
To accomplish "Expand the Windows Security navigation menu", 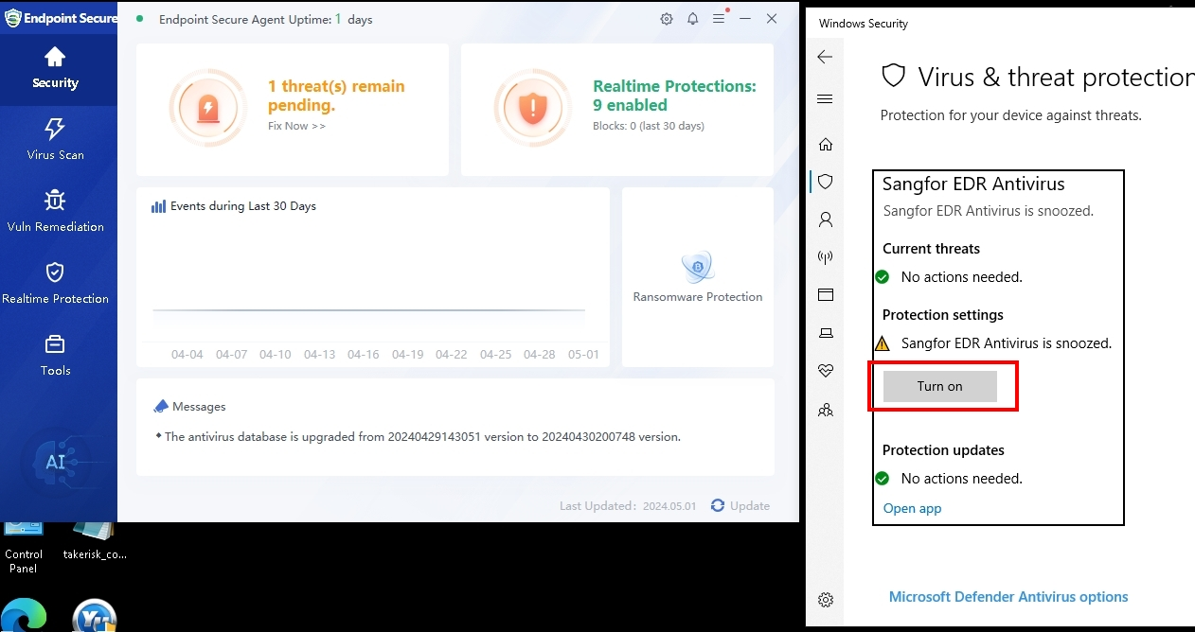I will coord(825,98).
